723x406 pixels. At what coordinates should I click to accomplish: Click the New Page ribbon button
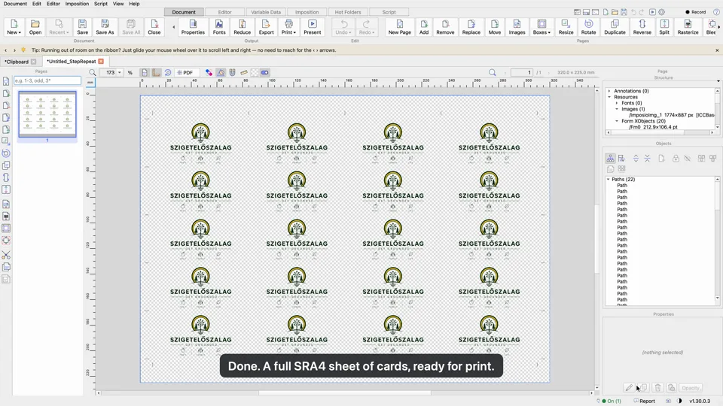point(399,27)
